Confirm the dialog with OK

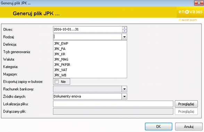click(x=158, y=126)
